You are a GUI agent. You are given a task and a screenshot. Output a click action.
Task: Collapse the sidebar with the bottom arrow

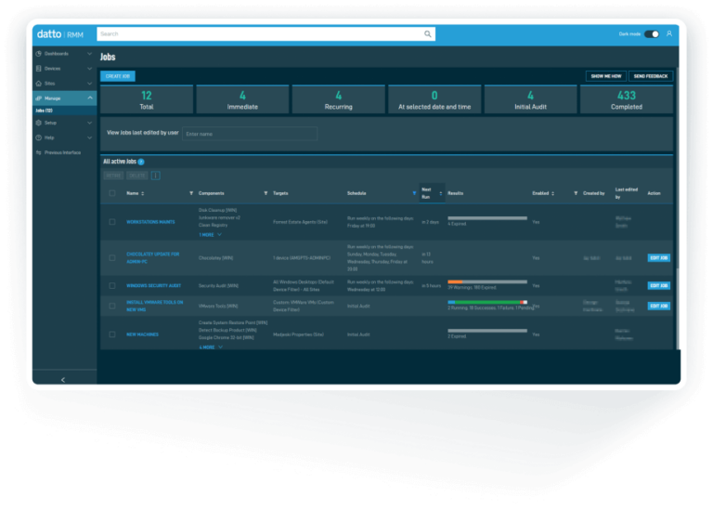63,380
